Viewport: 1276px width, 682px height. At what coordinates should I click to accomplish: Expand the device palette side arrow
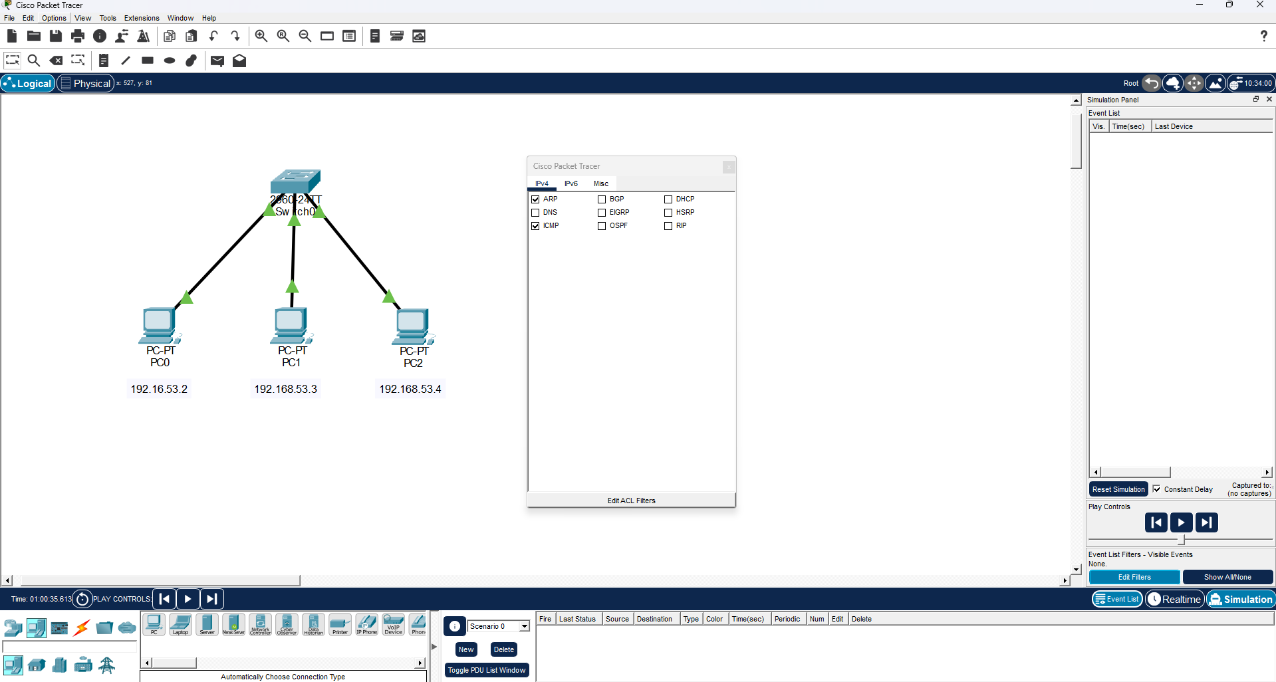433,646
